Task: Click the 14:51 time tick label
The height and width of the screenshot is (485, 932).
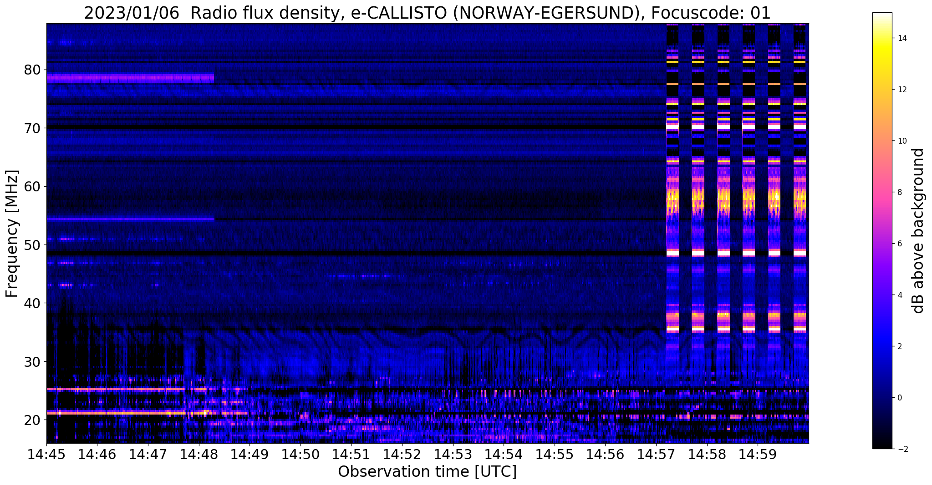Action: pyautogui.click(x=351, y=454)
